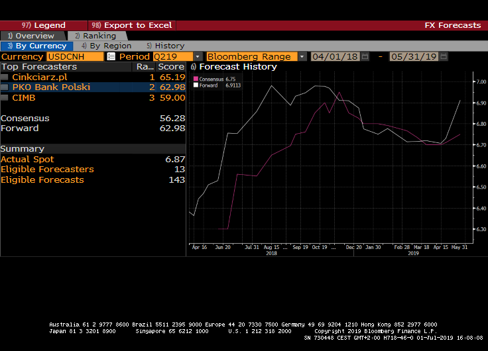Switch to the Overview tab
The image size is (488, 351).
(x=34, y=36)
